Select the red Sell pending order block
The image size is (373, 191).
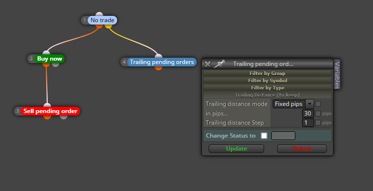(51, 111)
